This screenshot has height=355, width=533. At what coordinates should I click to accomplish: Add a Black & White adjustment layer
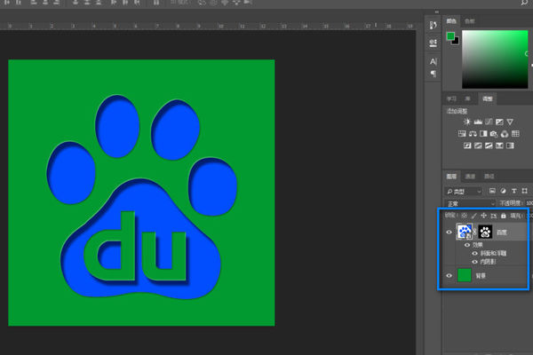pos(483,133)
